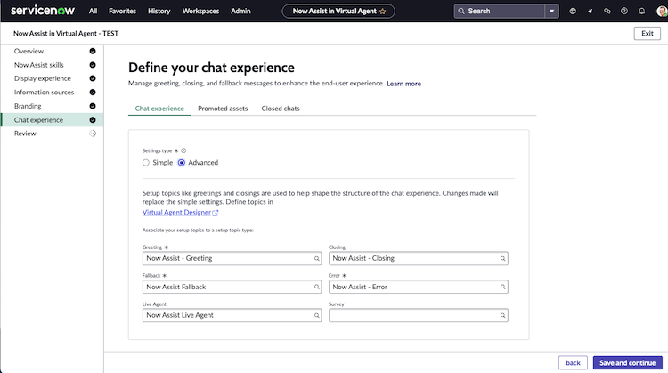Switch to the Chat experience tab
The image size is (668, 373).
[159, 109]
